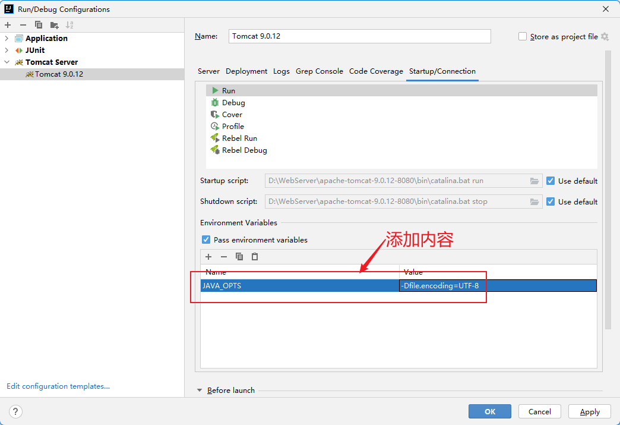Screen dimensions: 620x425
Task: Open the Code Coverage tab
Action: click(x=376, y=71)
